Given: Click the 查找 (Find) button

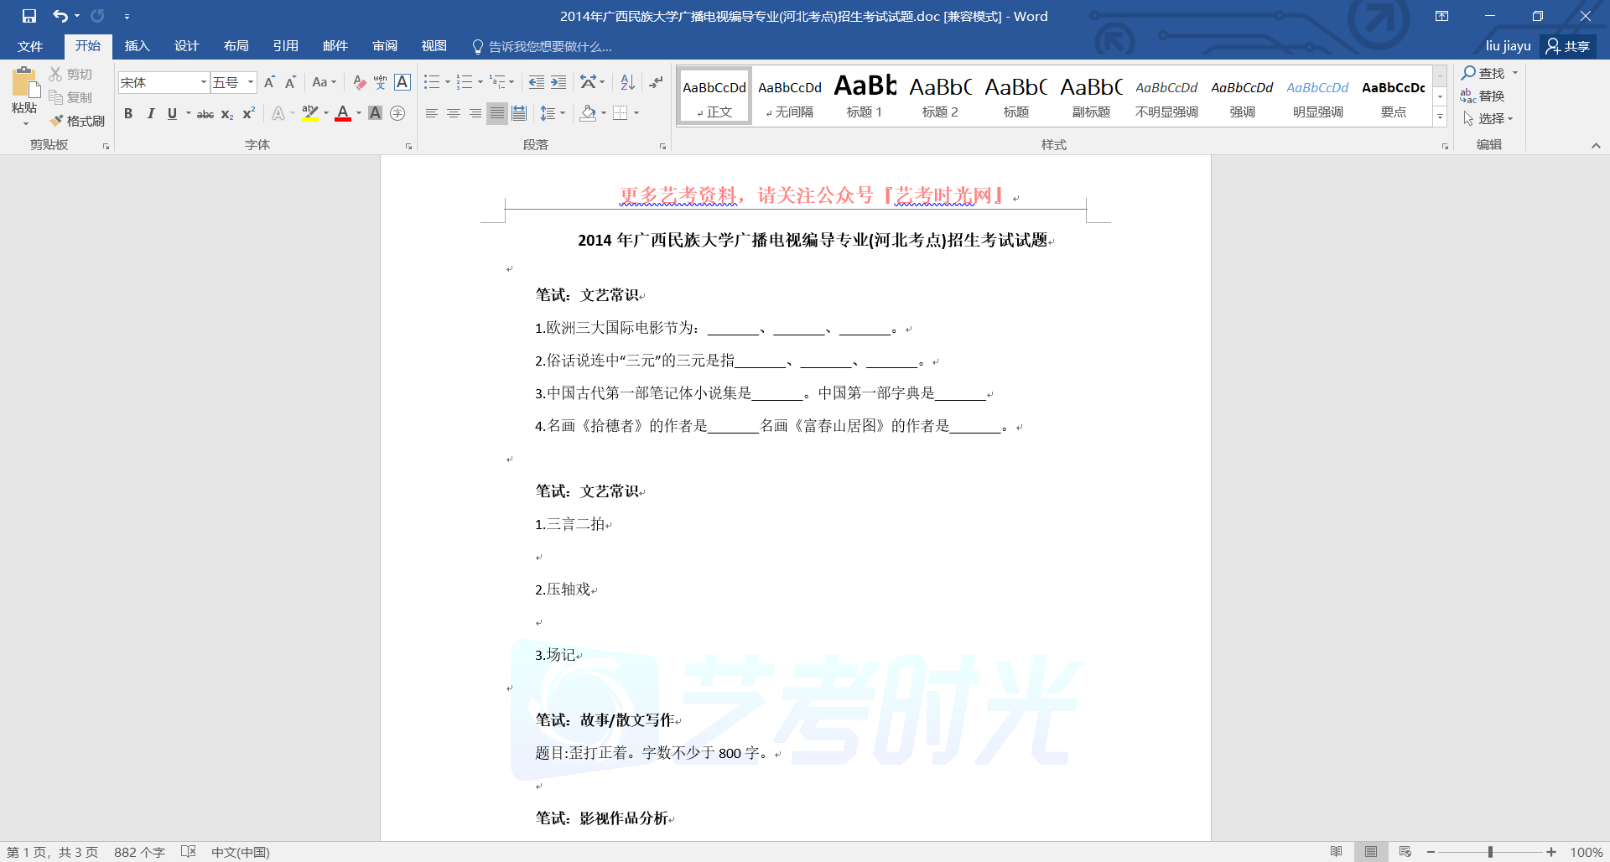Looking at the screenshot, I should 1485,74.
